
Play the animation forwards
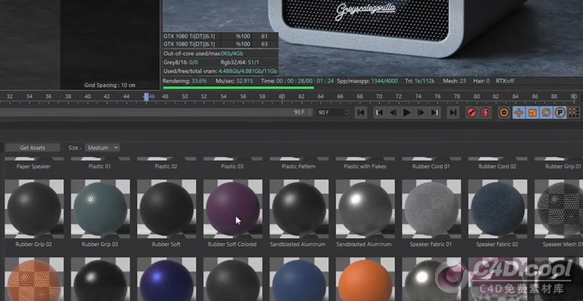point(407,112)
